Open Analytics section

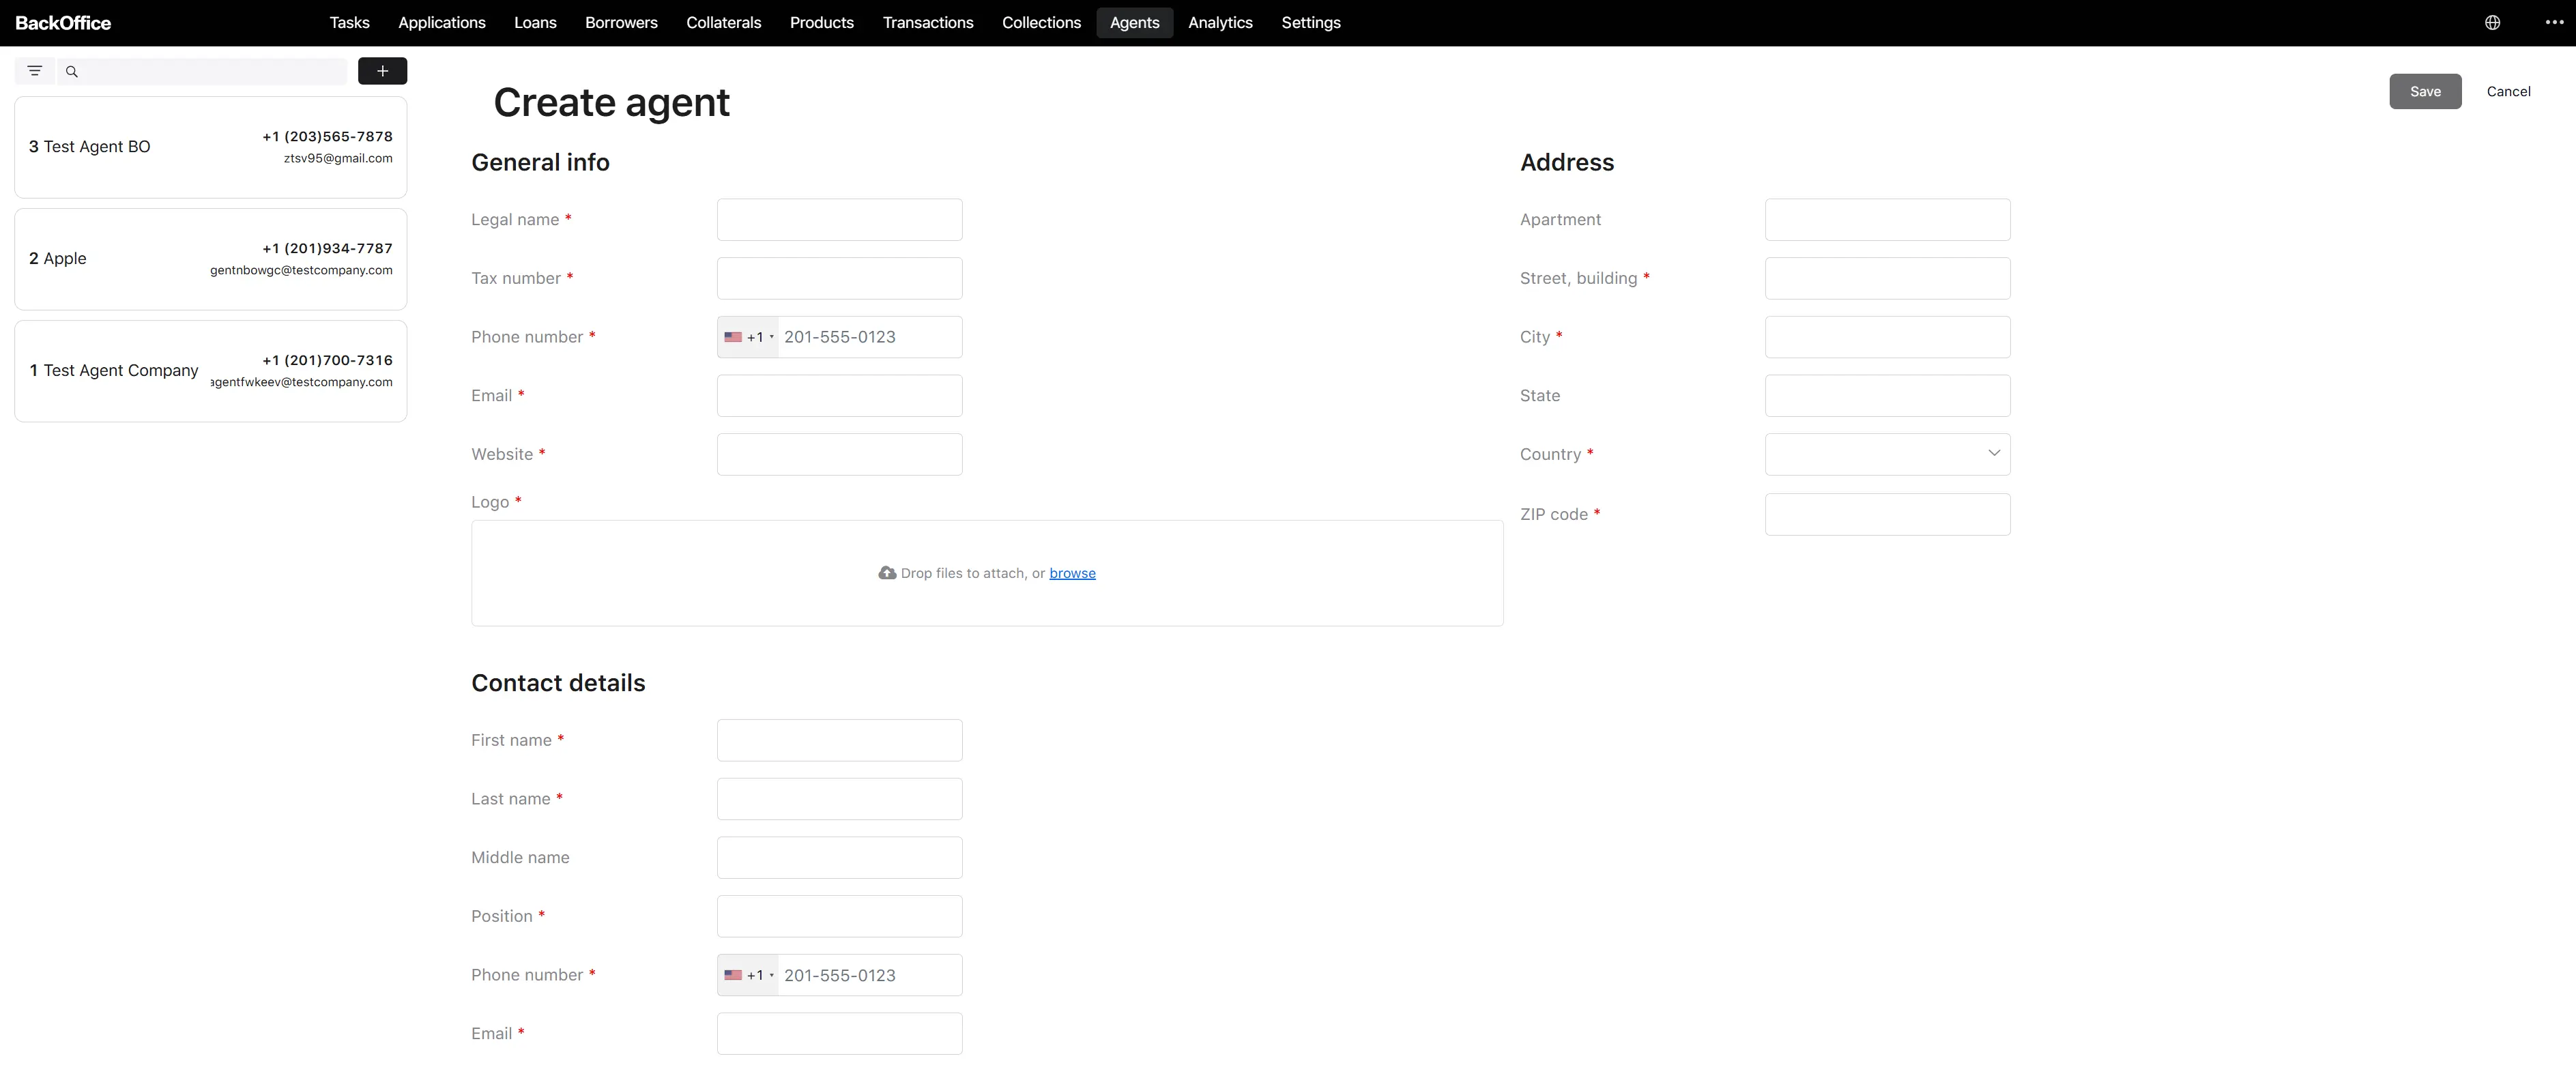coord(1220,22)
